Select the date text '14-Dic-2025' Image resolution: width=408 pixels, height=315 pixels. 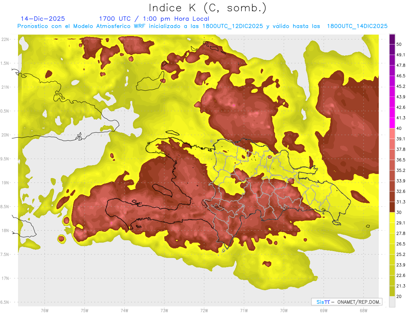42,19
